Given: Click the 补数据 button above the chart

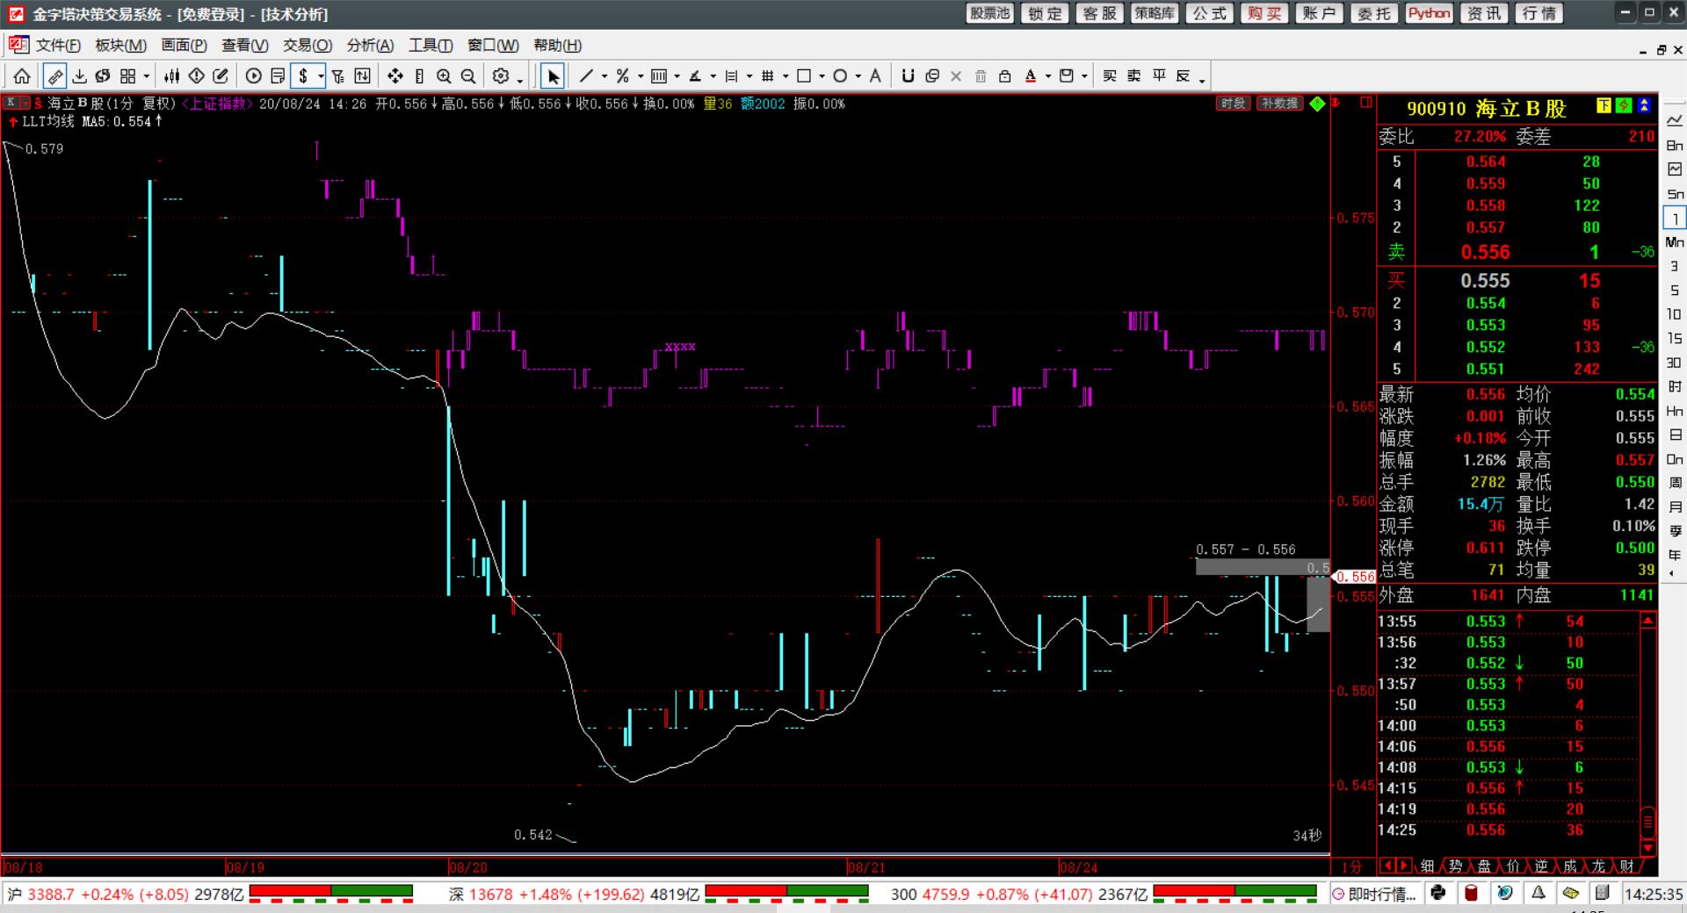Looking at the screenshot, I should 1278,104.
